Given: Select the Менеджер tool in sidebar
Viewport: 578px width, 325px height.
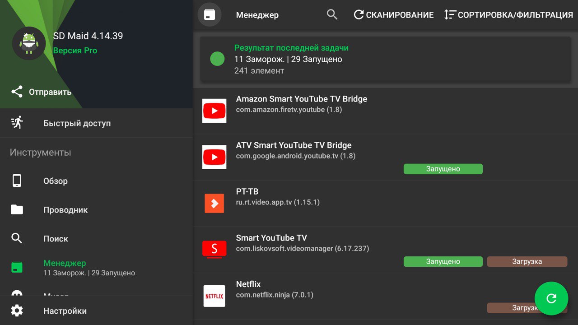Looking at the screenshot, I should 96,268.
